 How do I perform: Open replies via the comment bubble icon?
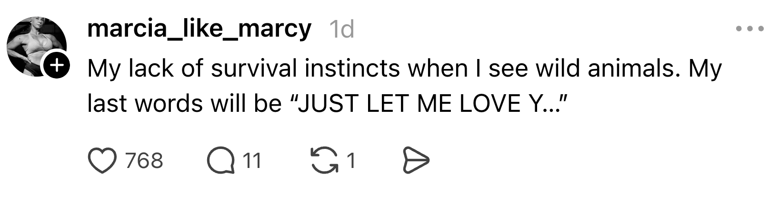point(220,161)
